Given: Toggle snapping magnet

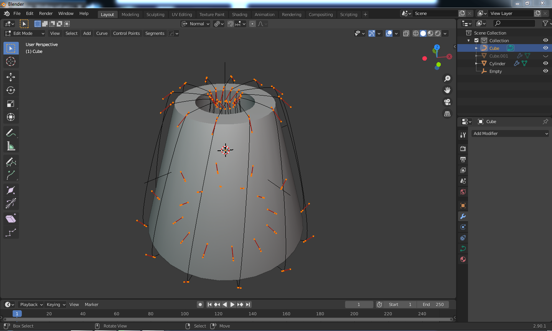Looking at the screenshot, I should (231, 24).
